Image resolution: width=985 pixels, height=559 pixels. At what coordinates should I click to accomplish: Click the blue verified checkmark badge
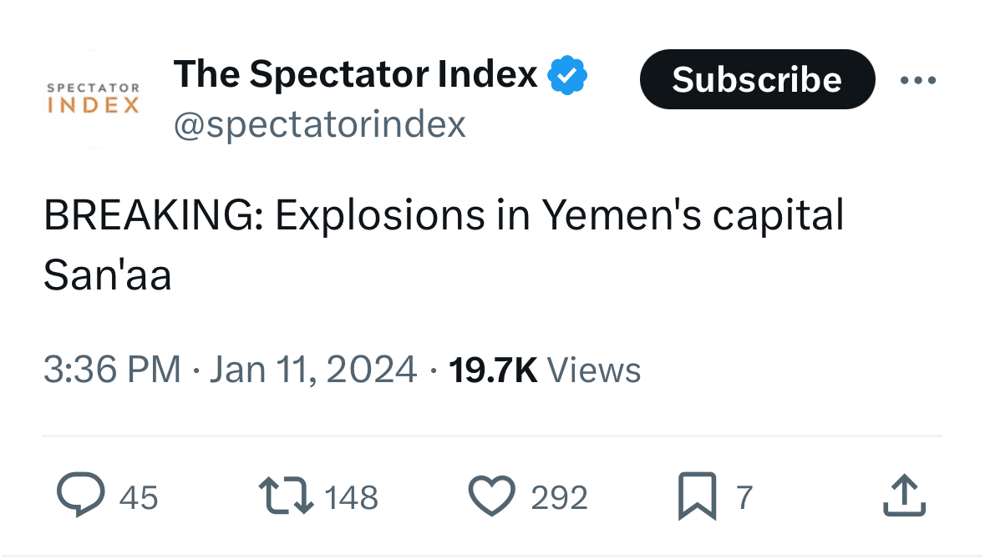tap(567, 76)
